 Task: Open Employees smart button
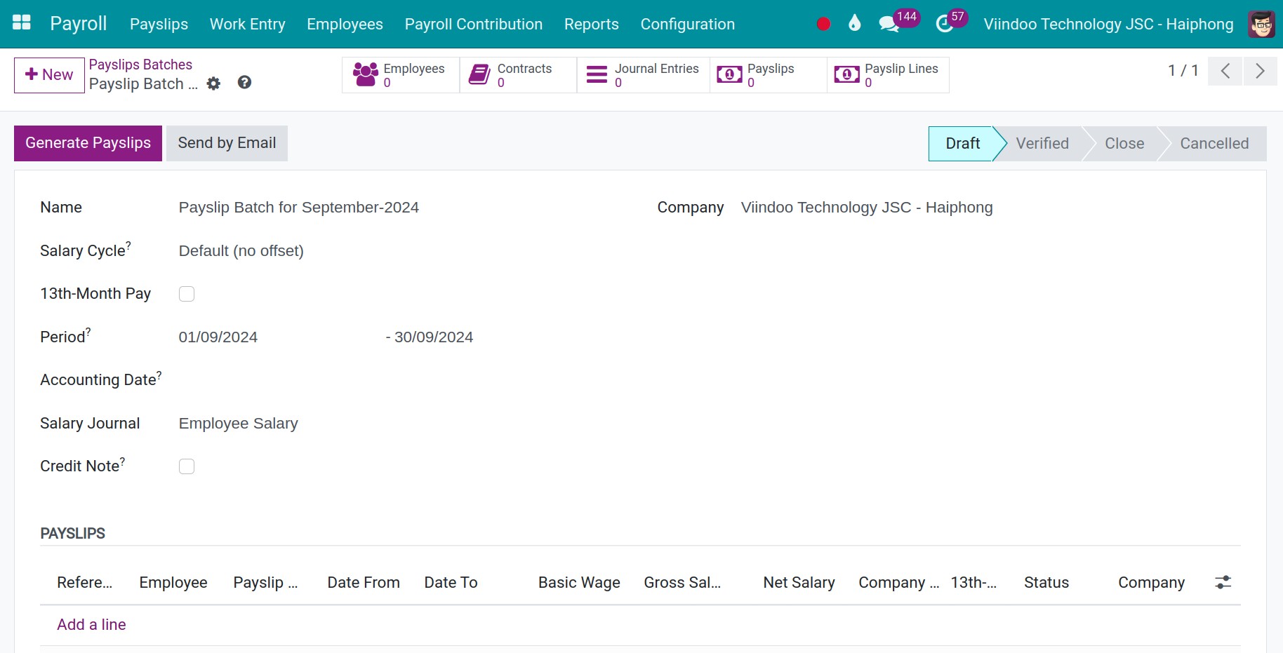(x=401, y=75)
